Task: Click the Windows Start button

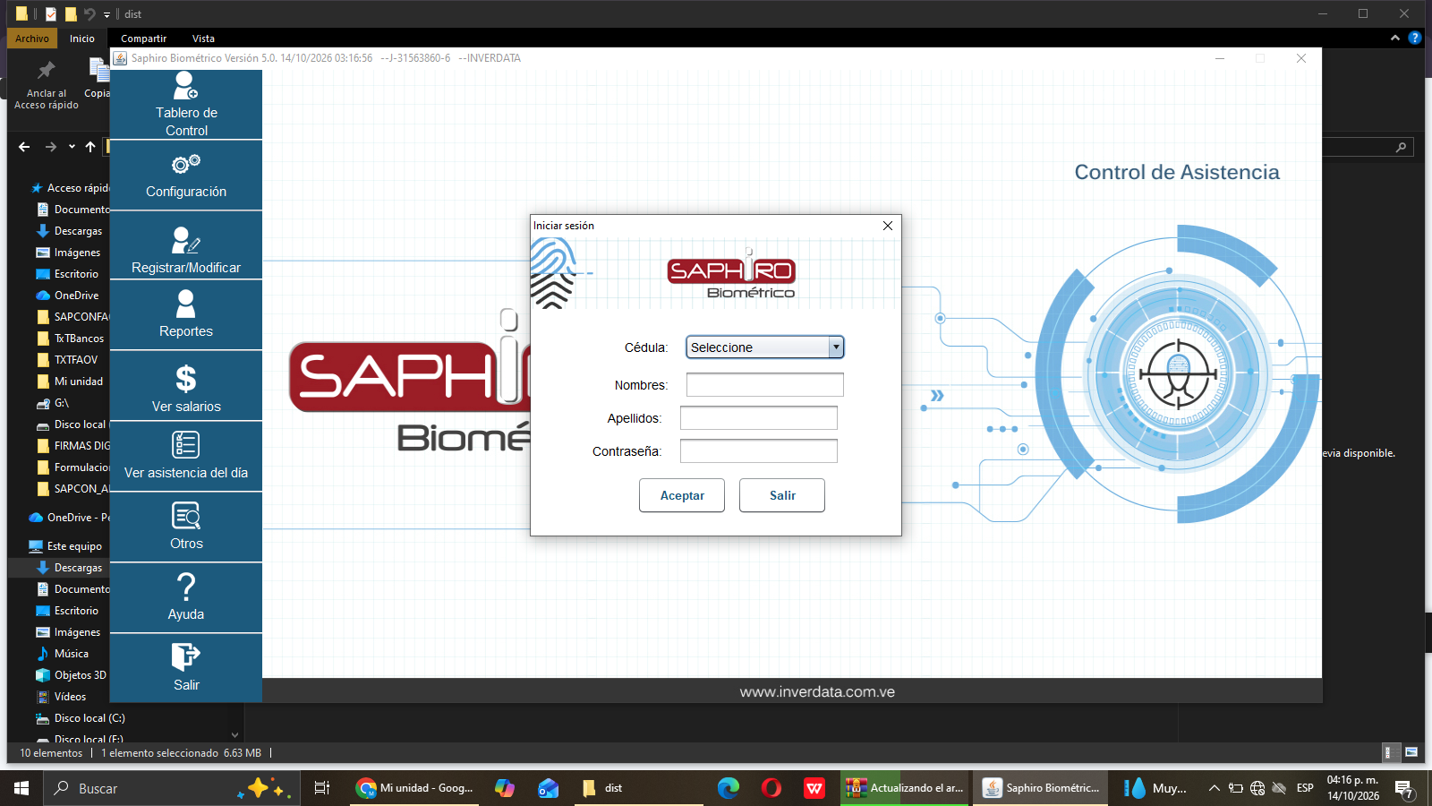Action: [21, 788]
